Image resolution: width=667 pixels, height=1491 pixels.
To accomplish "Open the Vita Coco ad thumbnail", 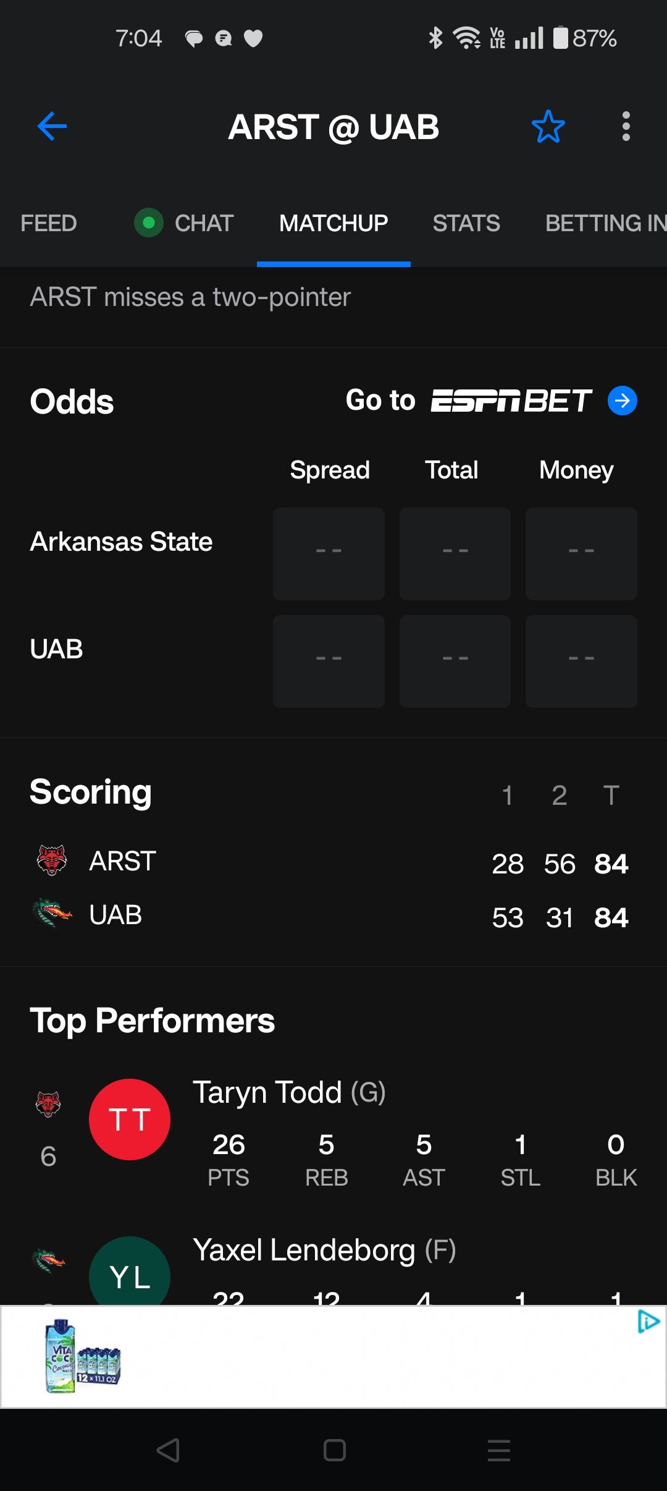I will (83, 1357).
